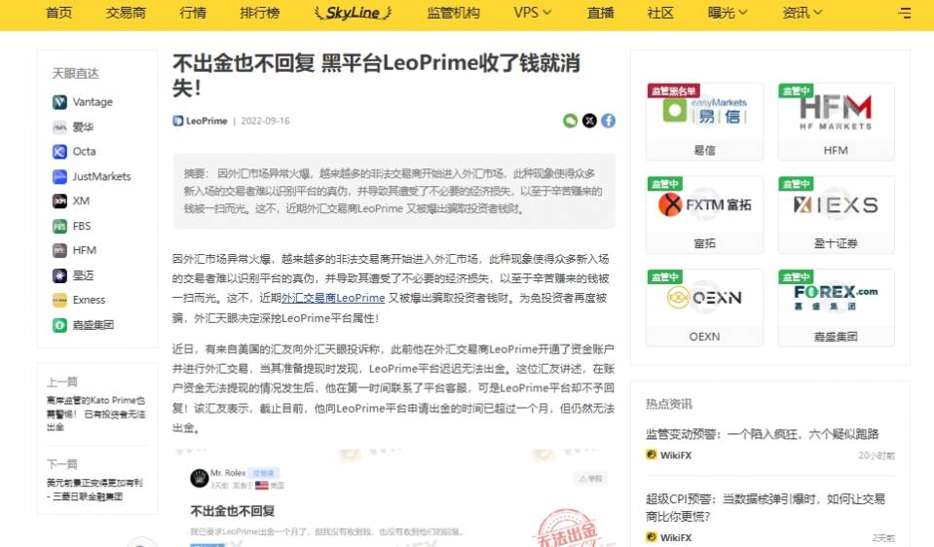The height and width of the screenshot is (547, 934).
Task: Click the 天眼直达 sidebar heading
Action: pos(75,73)
